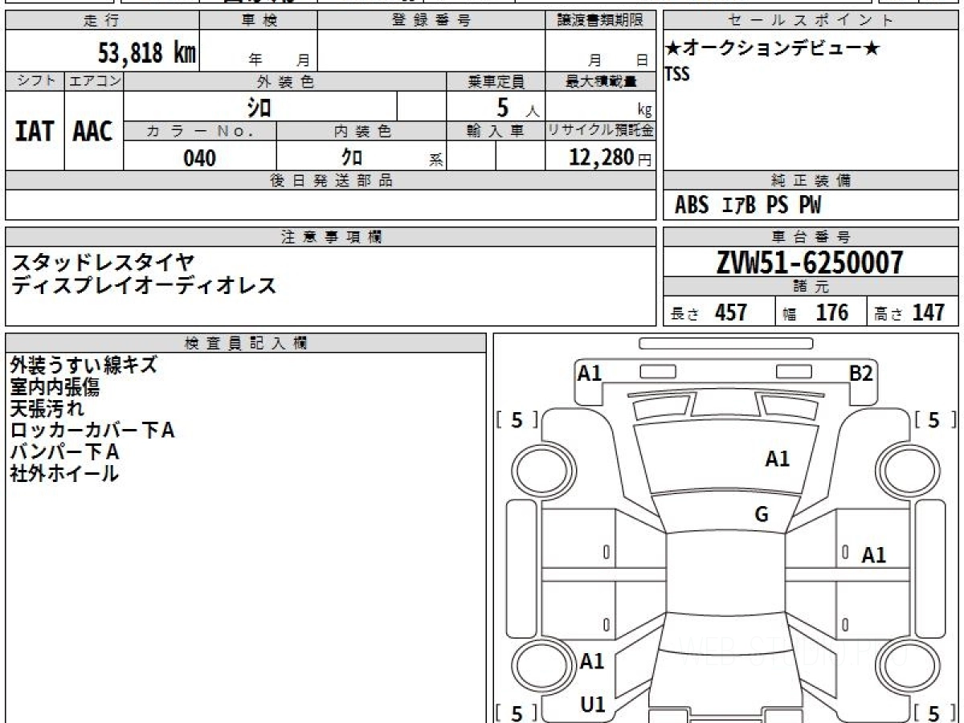This screenshot has width=964, height=723.
Task: Click the 乗車定員 header
Action: point(496,81)
